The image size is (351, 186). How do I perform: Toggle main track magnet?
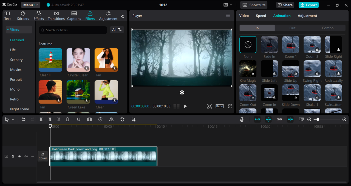click(257, 119)
